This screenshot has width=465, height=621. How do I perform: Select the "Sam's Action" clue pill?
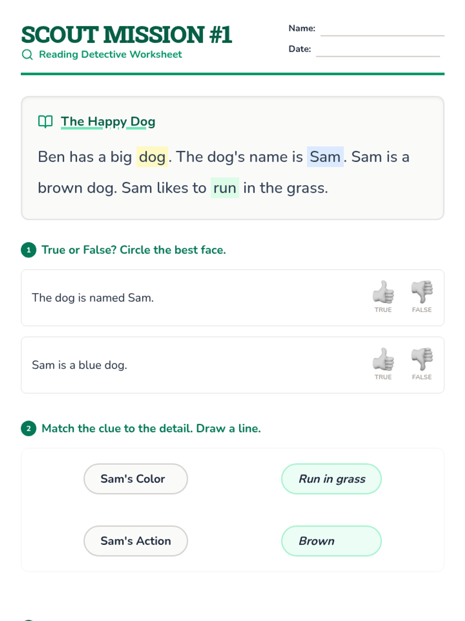click(136, 541)
